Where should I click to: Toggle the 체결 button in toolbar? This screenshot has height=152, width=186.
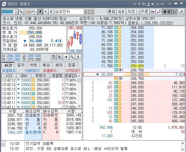tap(167, 12)
